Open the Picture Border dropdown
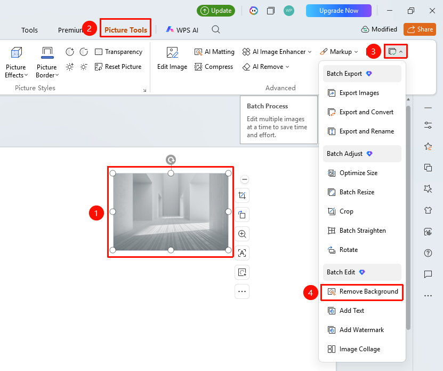The image size is (443, 371). pos(47,62)
